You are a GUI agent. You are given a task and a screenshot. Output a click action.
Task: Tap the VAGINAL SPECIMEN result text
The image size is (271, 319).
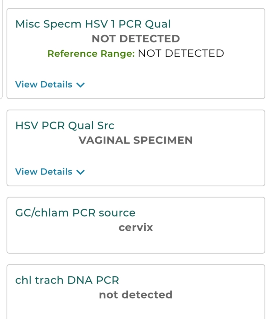point(136,140)
